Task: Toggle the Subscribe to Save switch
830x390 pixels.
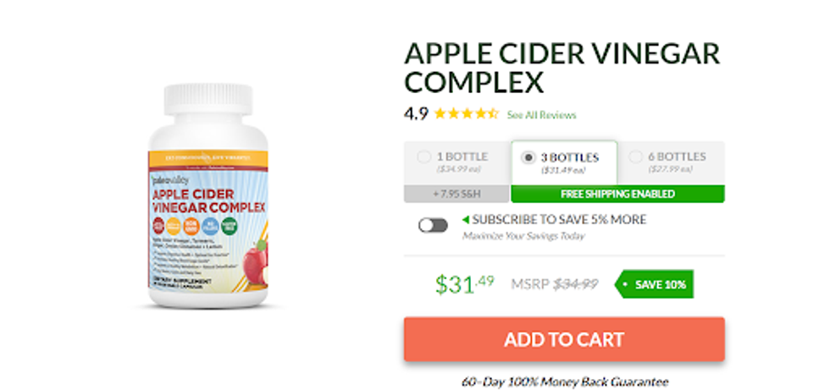Action: (433, 226)
